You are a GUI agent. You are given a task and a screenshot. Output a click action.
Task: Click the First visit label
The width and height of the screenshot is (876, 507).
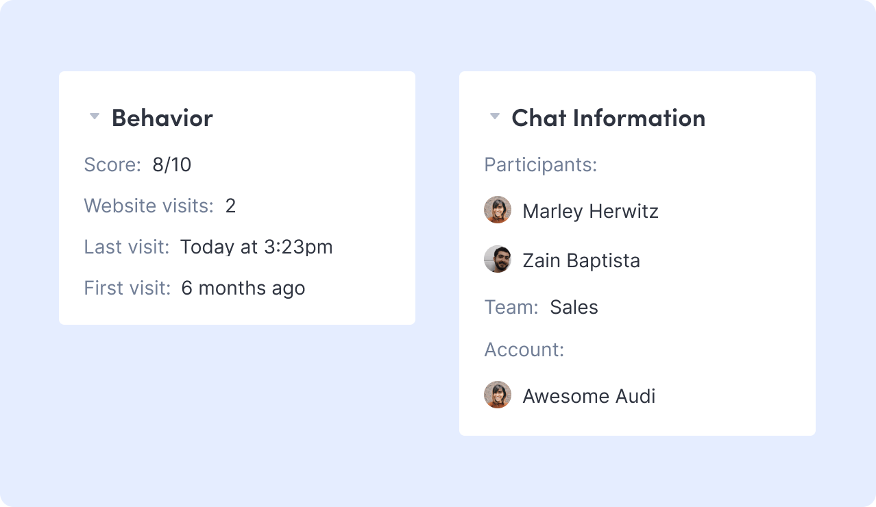click(127, 288)
